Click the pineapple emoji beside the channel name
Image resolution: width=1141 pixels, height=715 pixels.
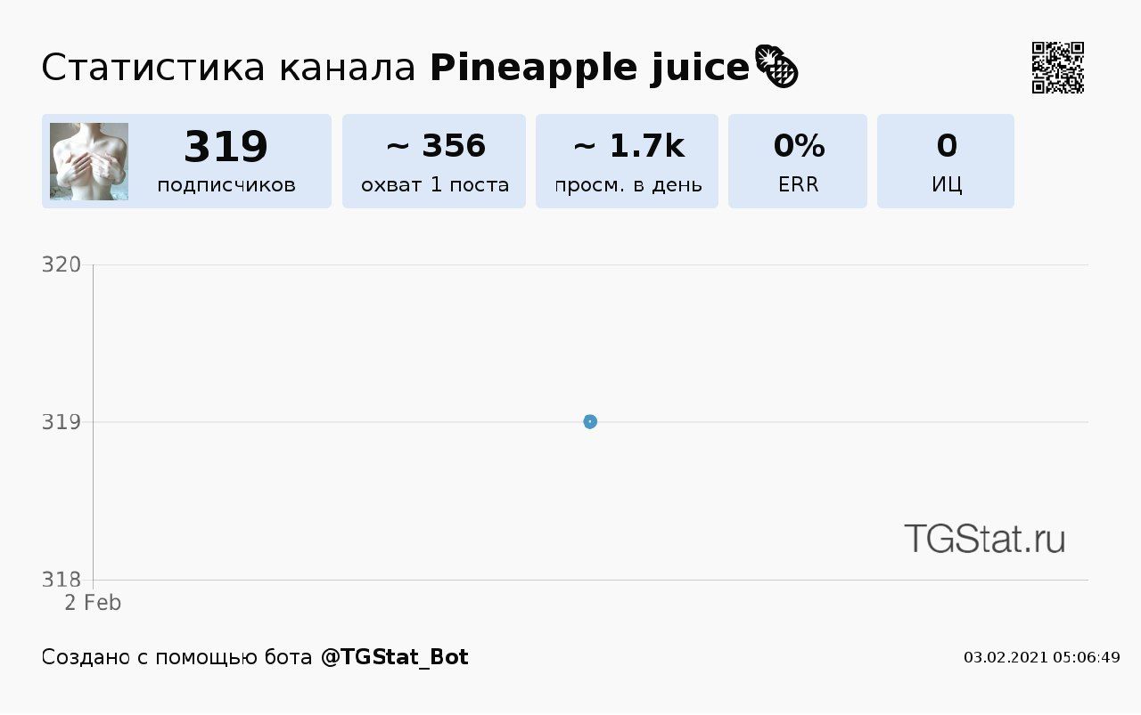tap(776, 68)
